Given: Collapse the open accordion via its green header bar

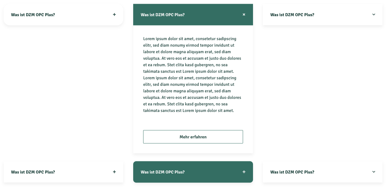Looking at the screenshot, I should [212, 15].
